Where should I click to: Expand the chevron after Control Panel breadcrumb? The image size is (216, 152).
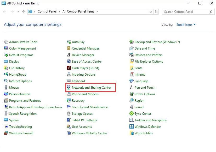(59, 12)
